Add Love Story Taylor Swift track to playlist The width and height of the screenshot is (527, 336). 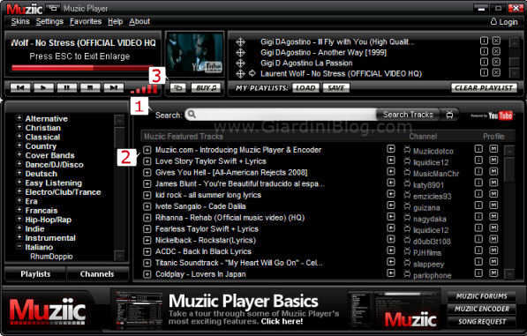[x=147, y=161]
